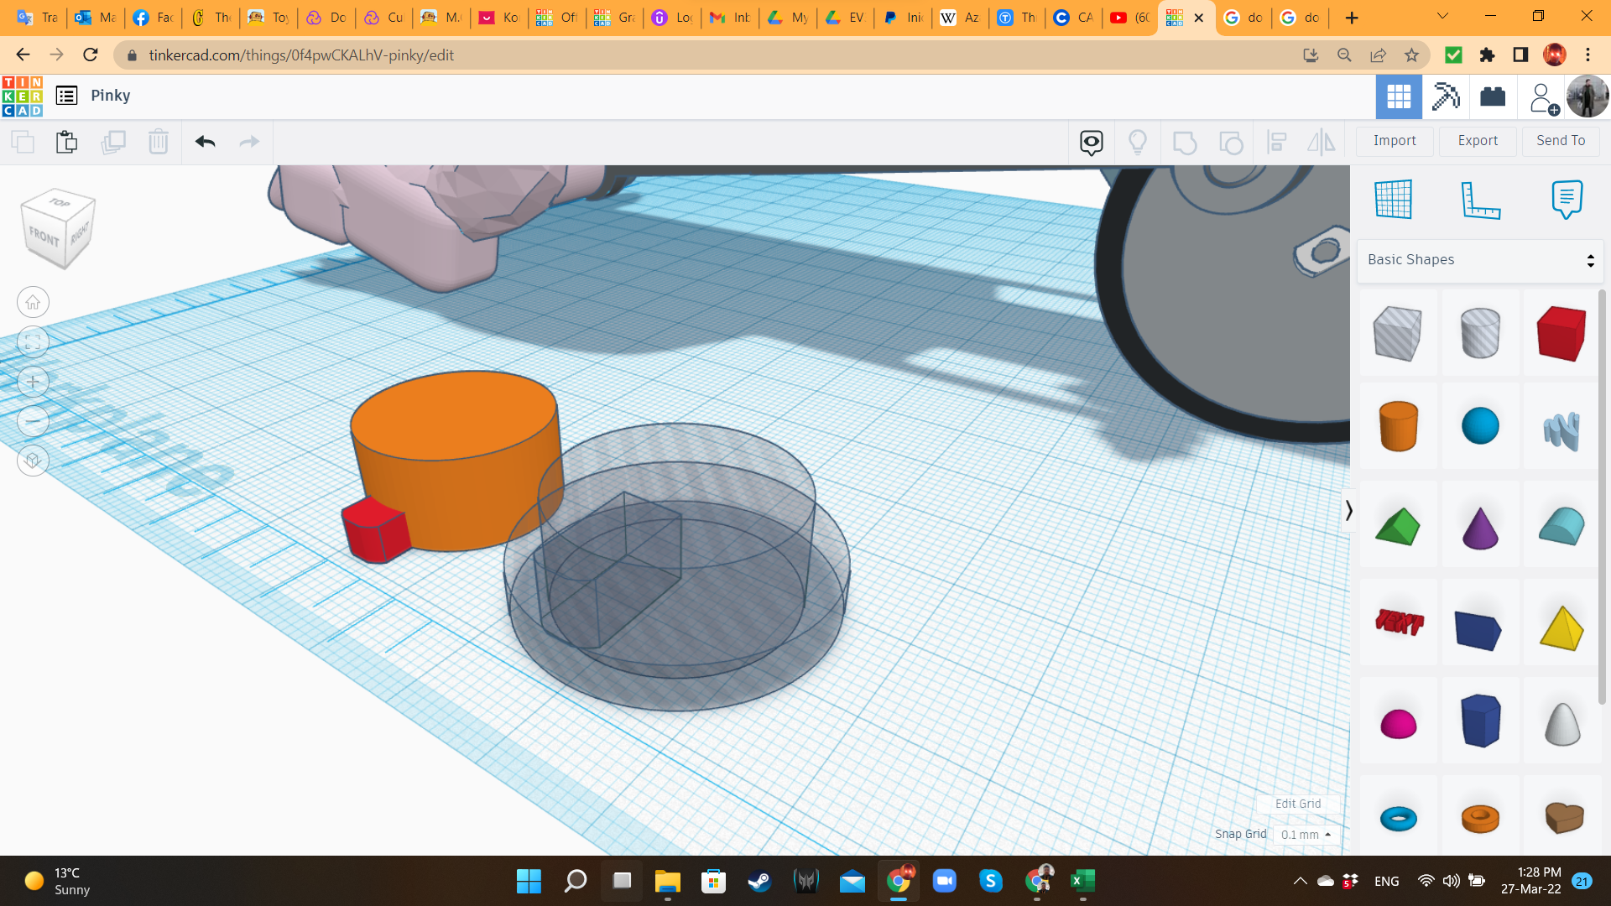Open the Workplane tool
The width and height of the screenshot is (1611, 906).
1394,200
